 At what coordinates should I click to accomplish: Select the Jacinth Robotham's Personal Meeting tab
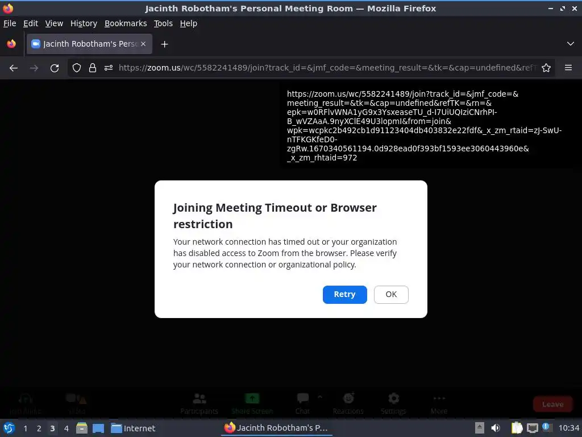coord(89,44)
